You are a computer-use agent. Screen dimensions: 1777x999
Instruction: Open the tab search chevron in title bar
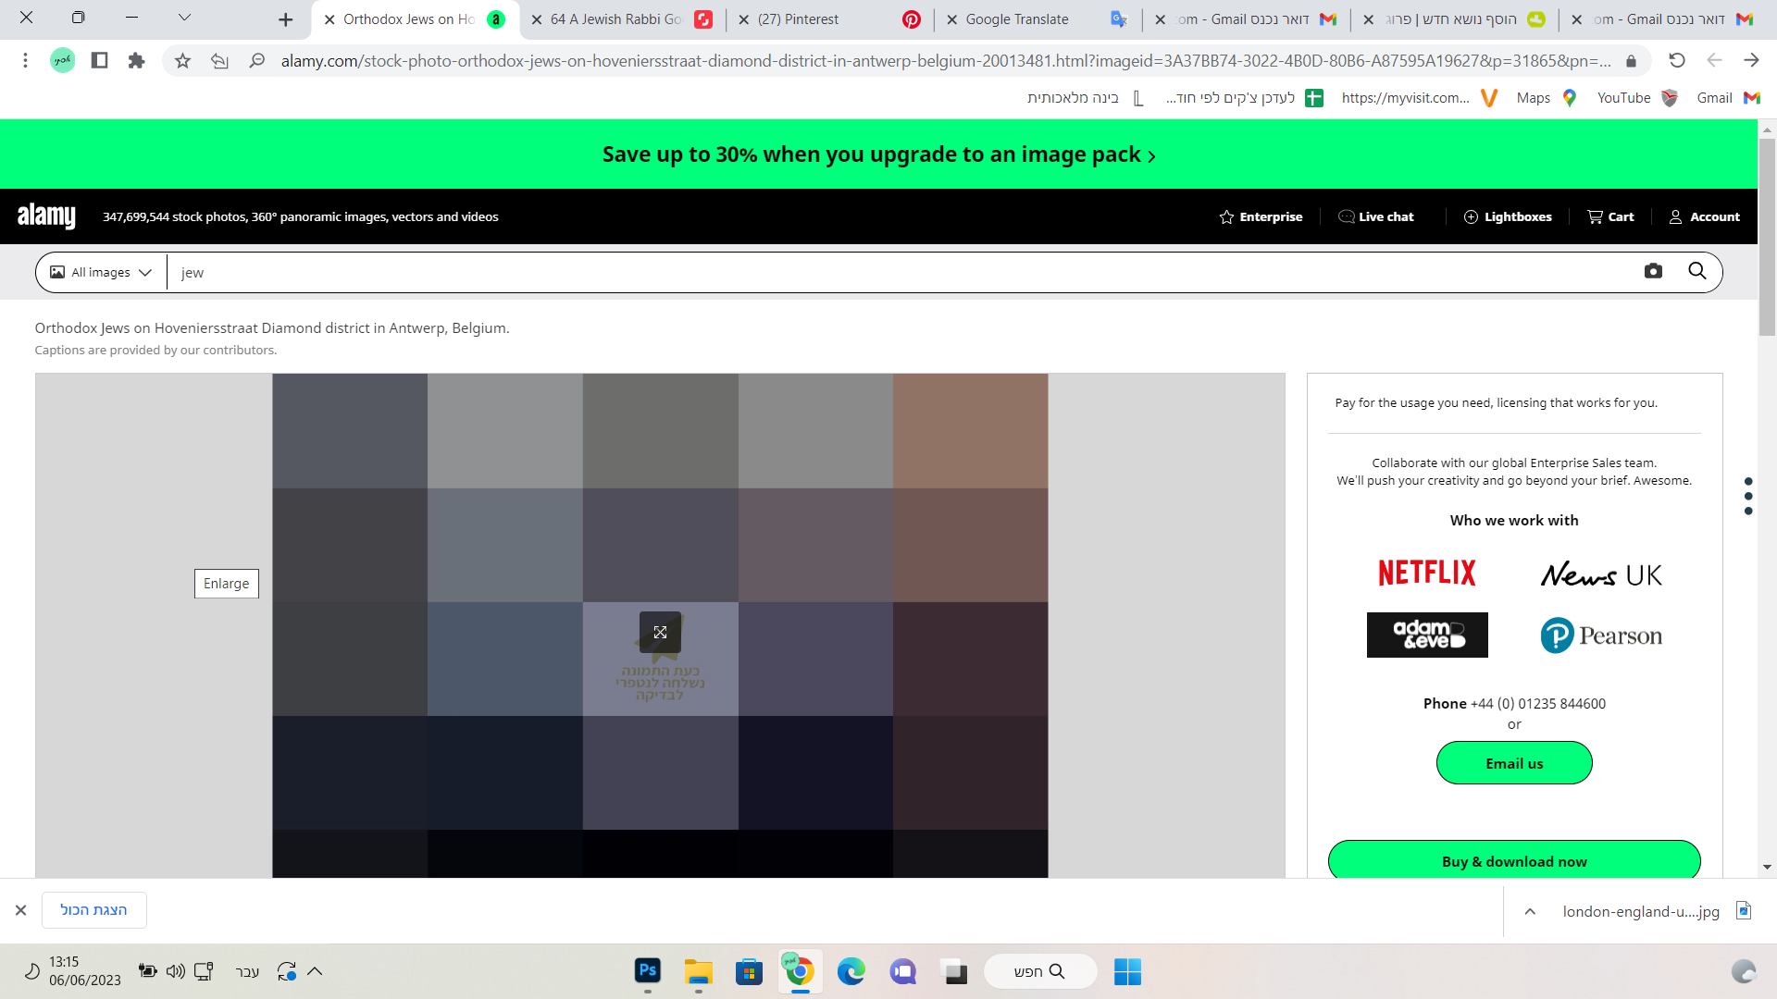tap(184, 18)
